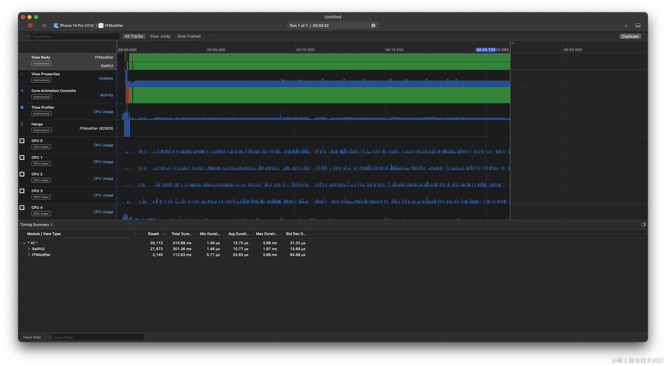Click the red Record button
The image size is (666, 366).
coord(30,26)
